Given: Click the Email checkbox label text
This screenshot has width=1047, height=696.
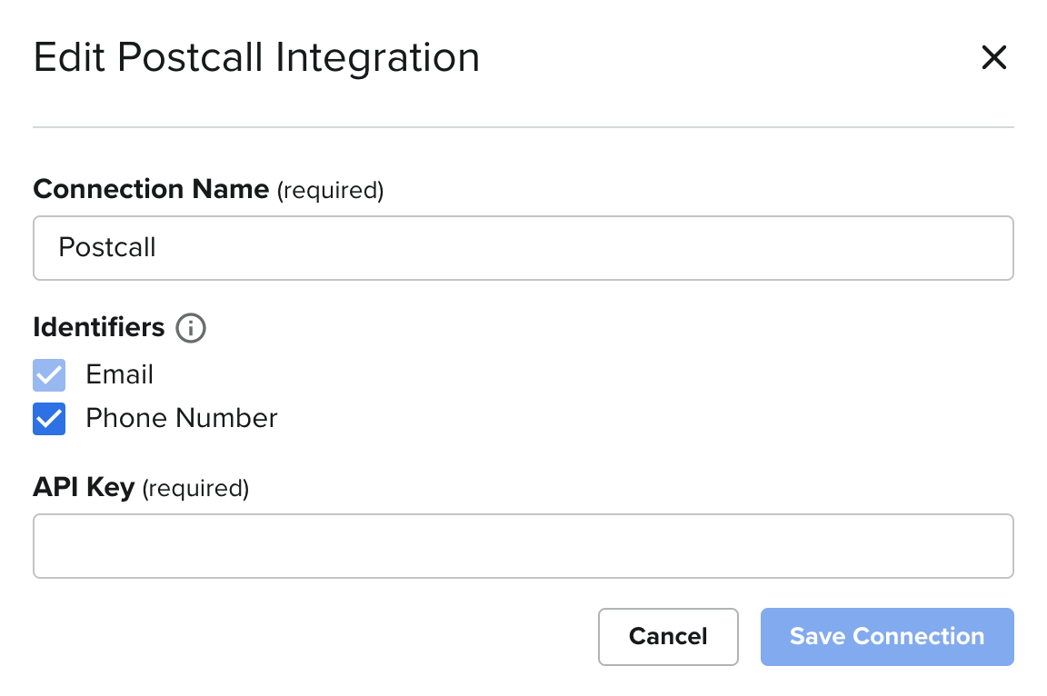Looking at the screenshot, I should (x=119, y=374).
